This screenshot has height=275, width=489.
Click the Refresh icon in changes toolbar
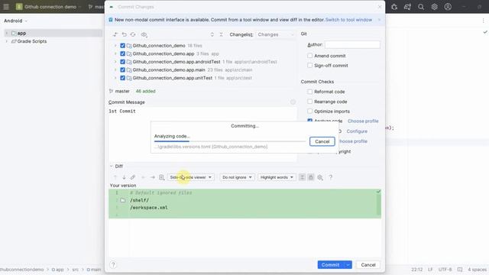pos(133,34)
